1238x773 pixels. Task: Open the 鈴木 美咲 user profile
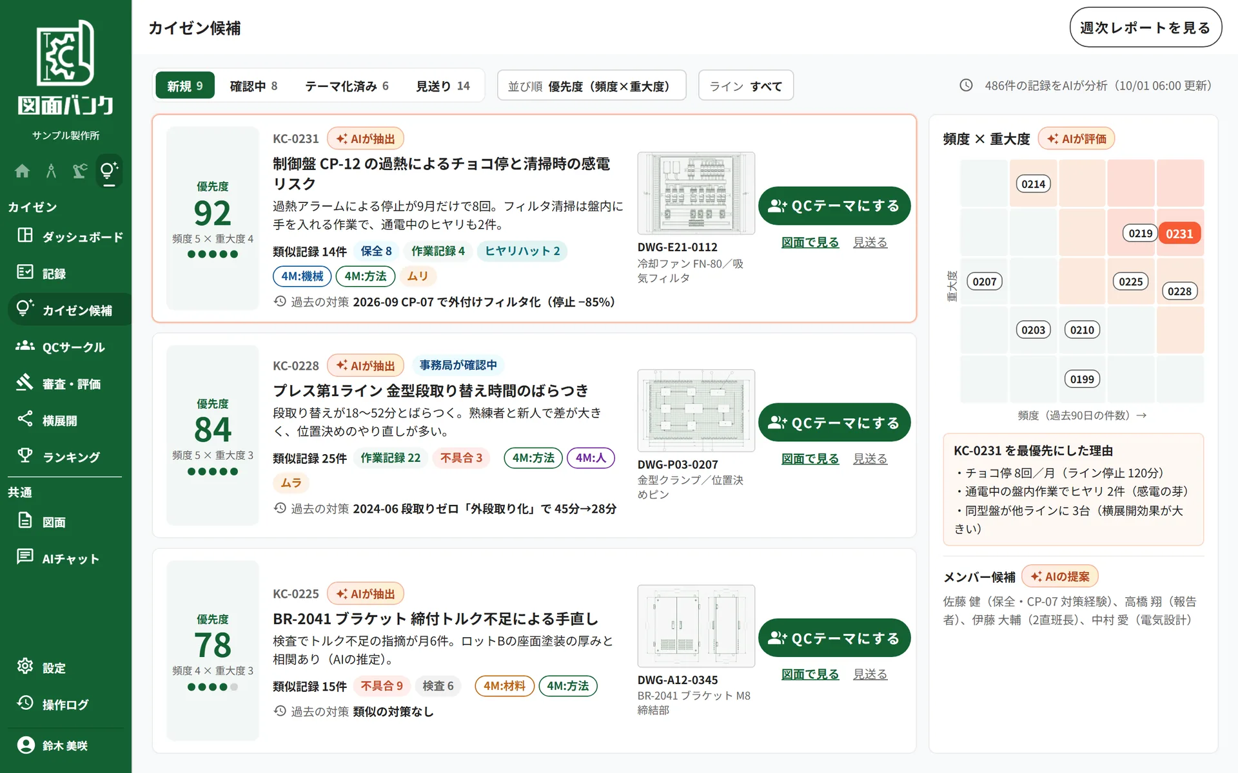[66, 745]
